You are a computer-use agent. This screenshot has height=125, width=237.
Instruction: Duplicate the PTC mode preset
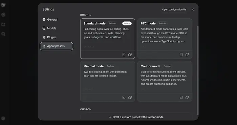pyautogui.click(x=187, y=55)
